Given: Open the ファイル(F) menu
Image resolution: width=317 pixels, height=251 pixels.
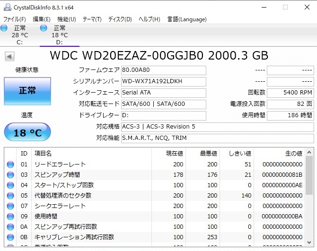Looking at the screenshot, I should click(x=15, y=19).
